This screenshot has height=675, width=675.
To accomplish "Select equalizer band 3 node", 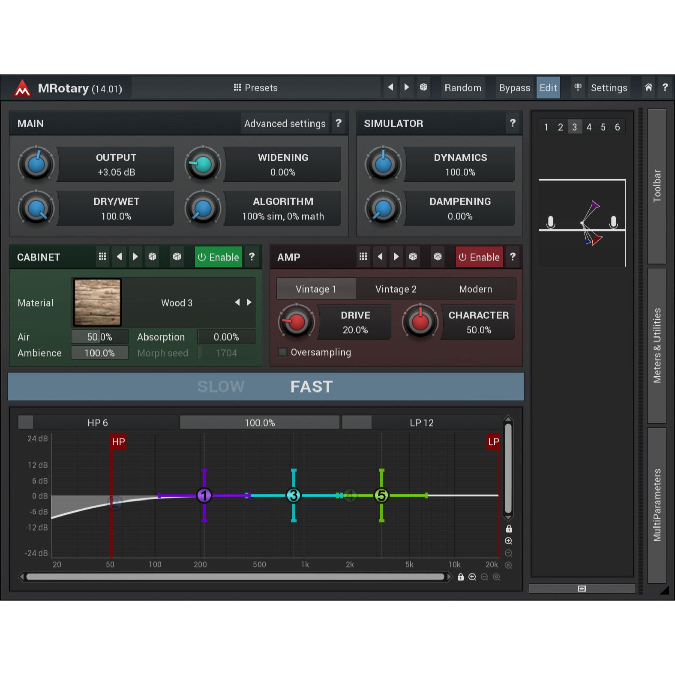I will point(294,495).
